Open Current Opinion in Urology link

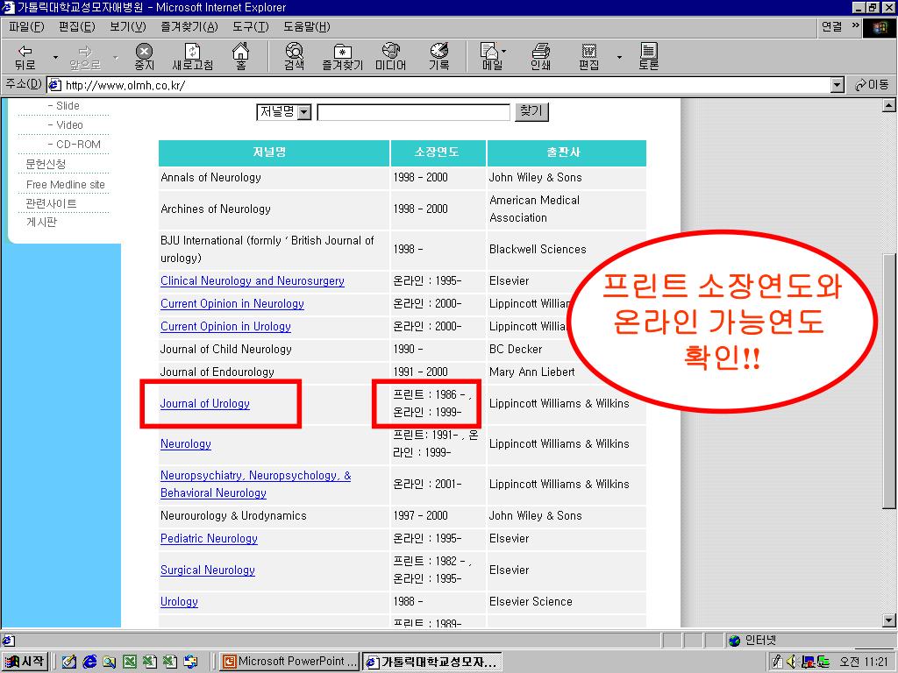225,327
